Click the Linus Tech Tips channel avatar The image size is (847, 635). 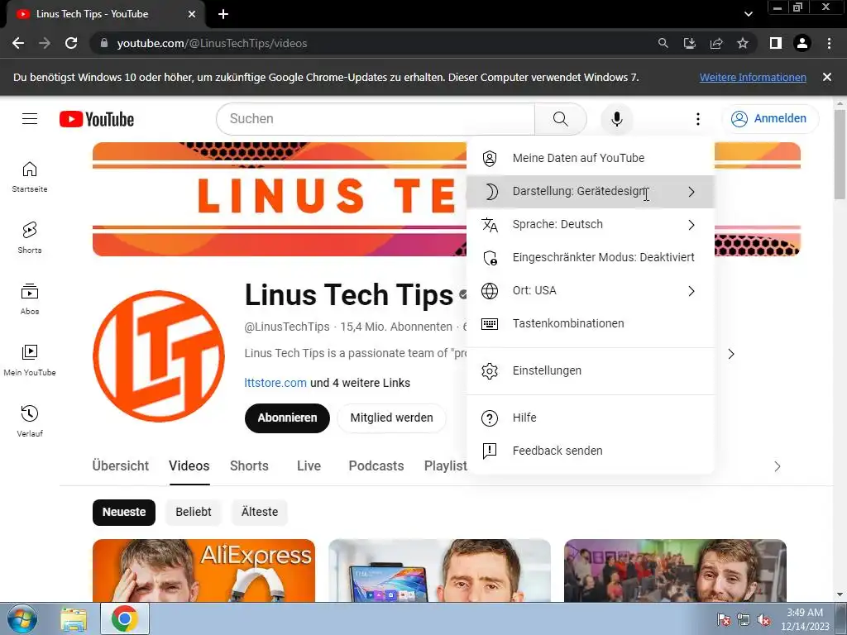coord(159,356)
